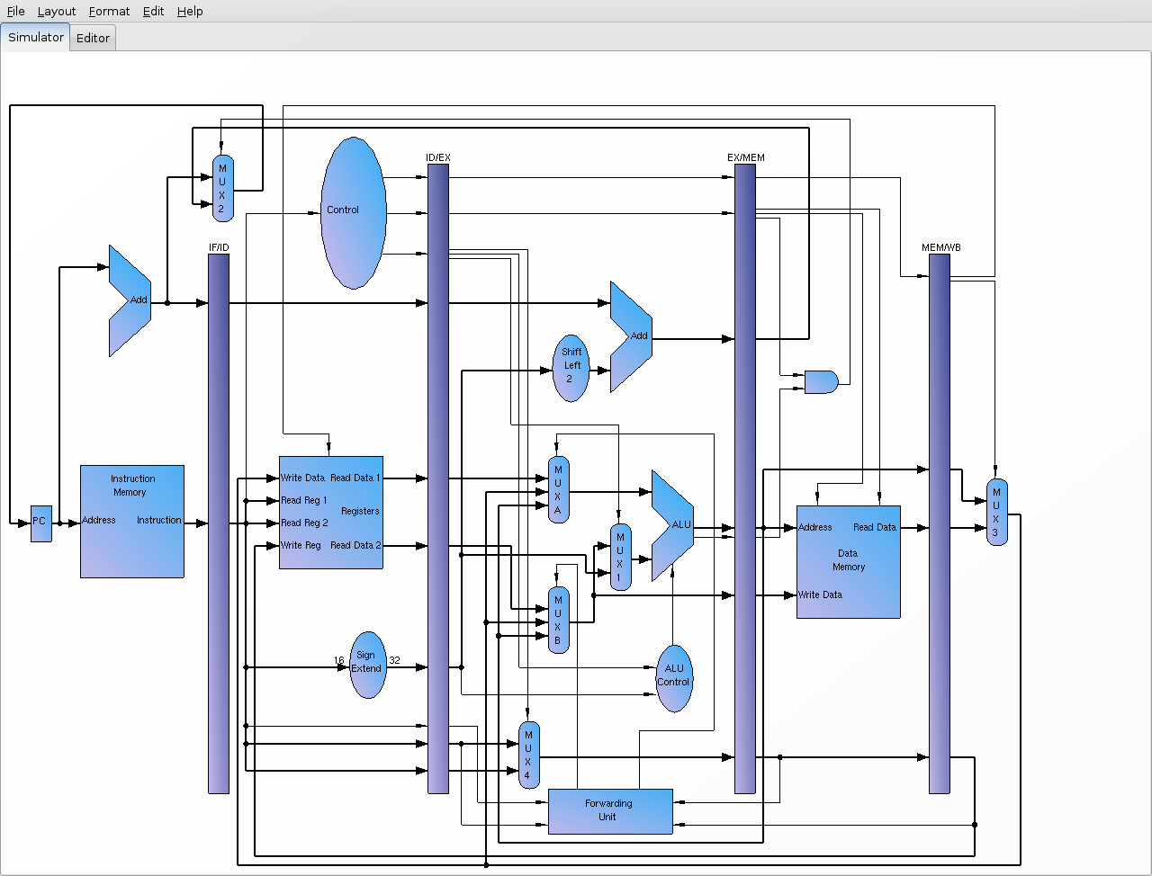Select the Control unit ellipse
Screen dimensions: 1152x876
(x=354, y=212)
